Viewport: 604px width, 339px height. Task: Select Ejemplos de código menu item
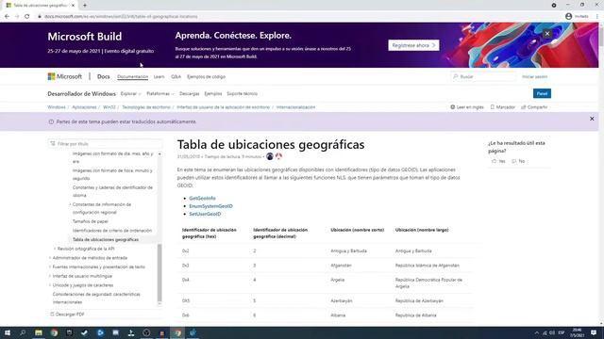pyautogui.click(x=206, y=76)
